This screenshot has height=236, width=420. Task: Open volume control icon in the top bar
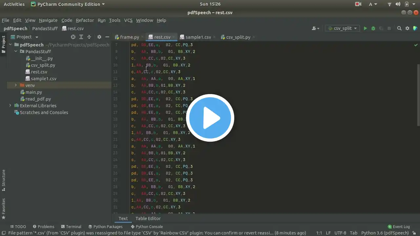click(x=398, y=4)
